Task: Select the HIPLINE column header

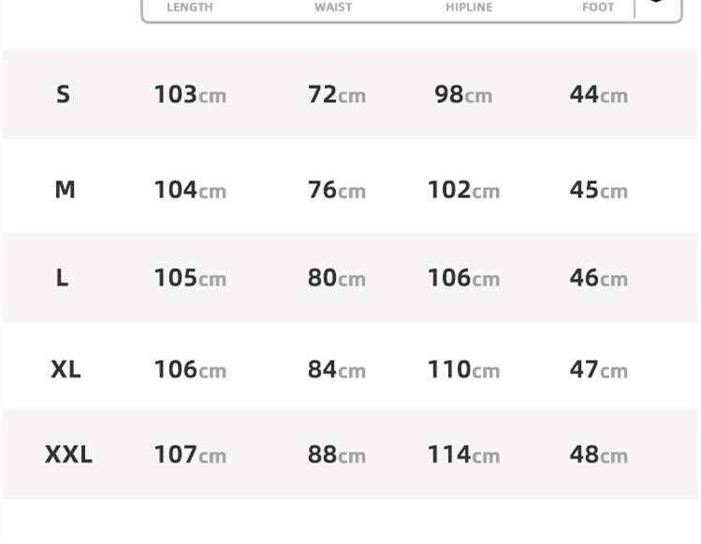Action: tap(469, 7)
